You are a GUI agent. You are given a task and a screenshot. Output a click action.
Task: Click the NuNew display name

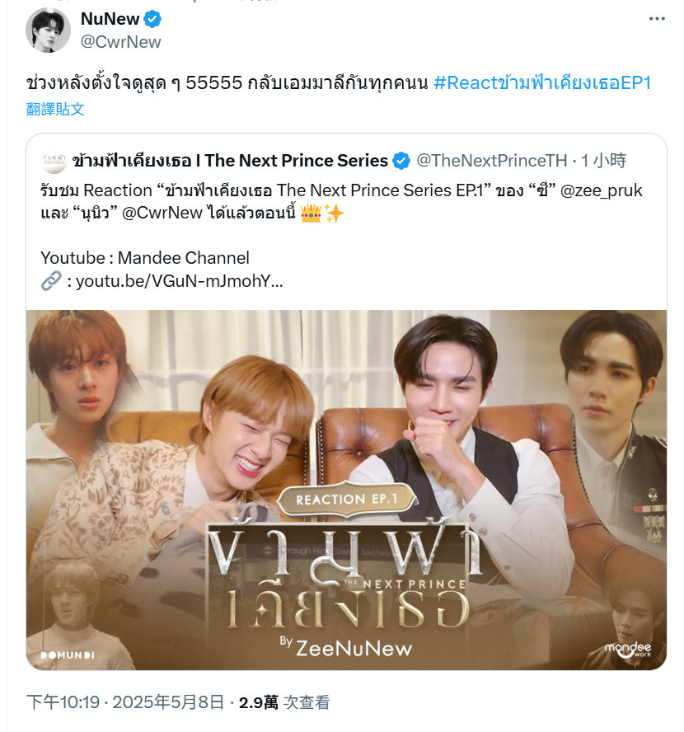110,19
